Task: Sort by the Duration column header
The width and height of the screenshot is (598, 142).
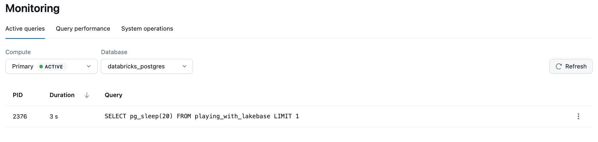Action: 62,95
